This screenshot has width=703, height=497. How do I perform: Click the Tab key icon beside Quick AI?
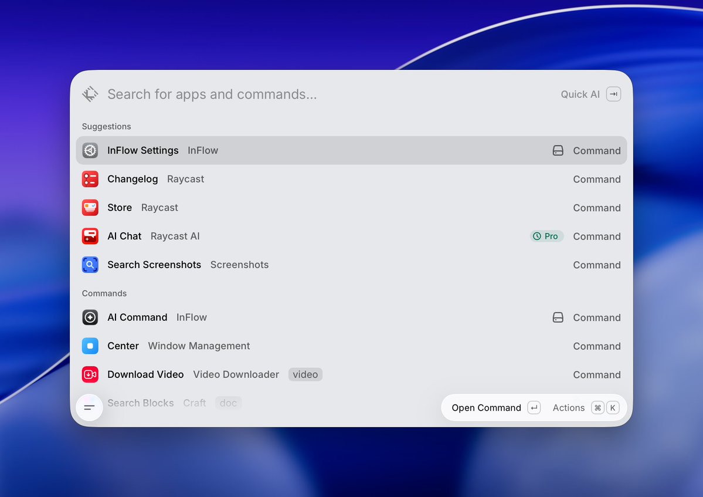613,94
